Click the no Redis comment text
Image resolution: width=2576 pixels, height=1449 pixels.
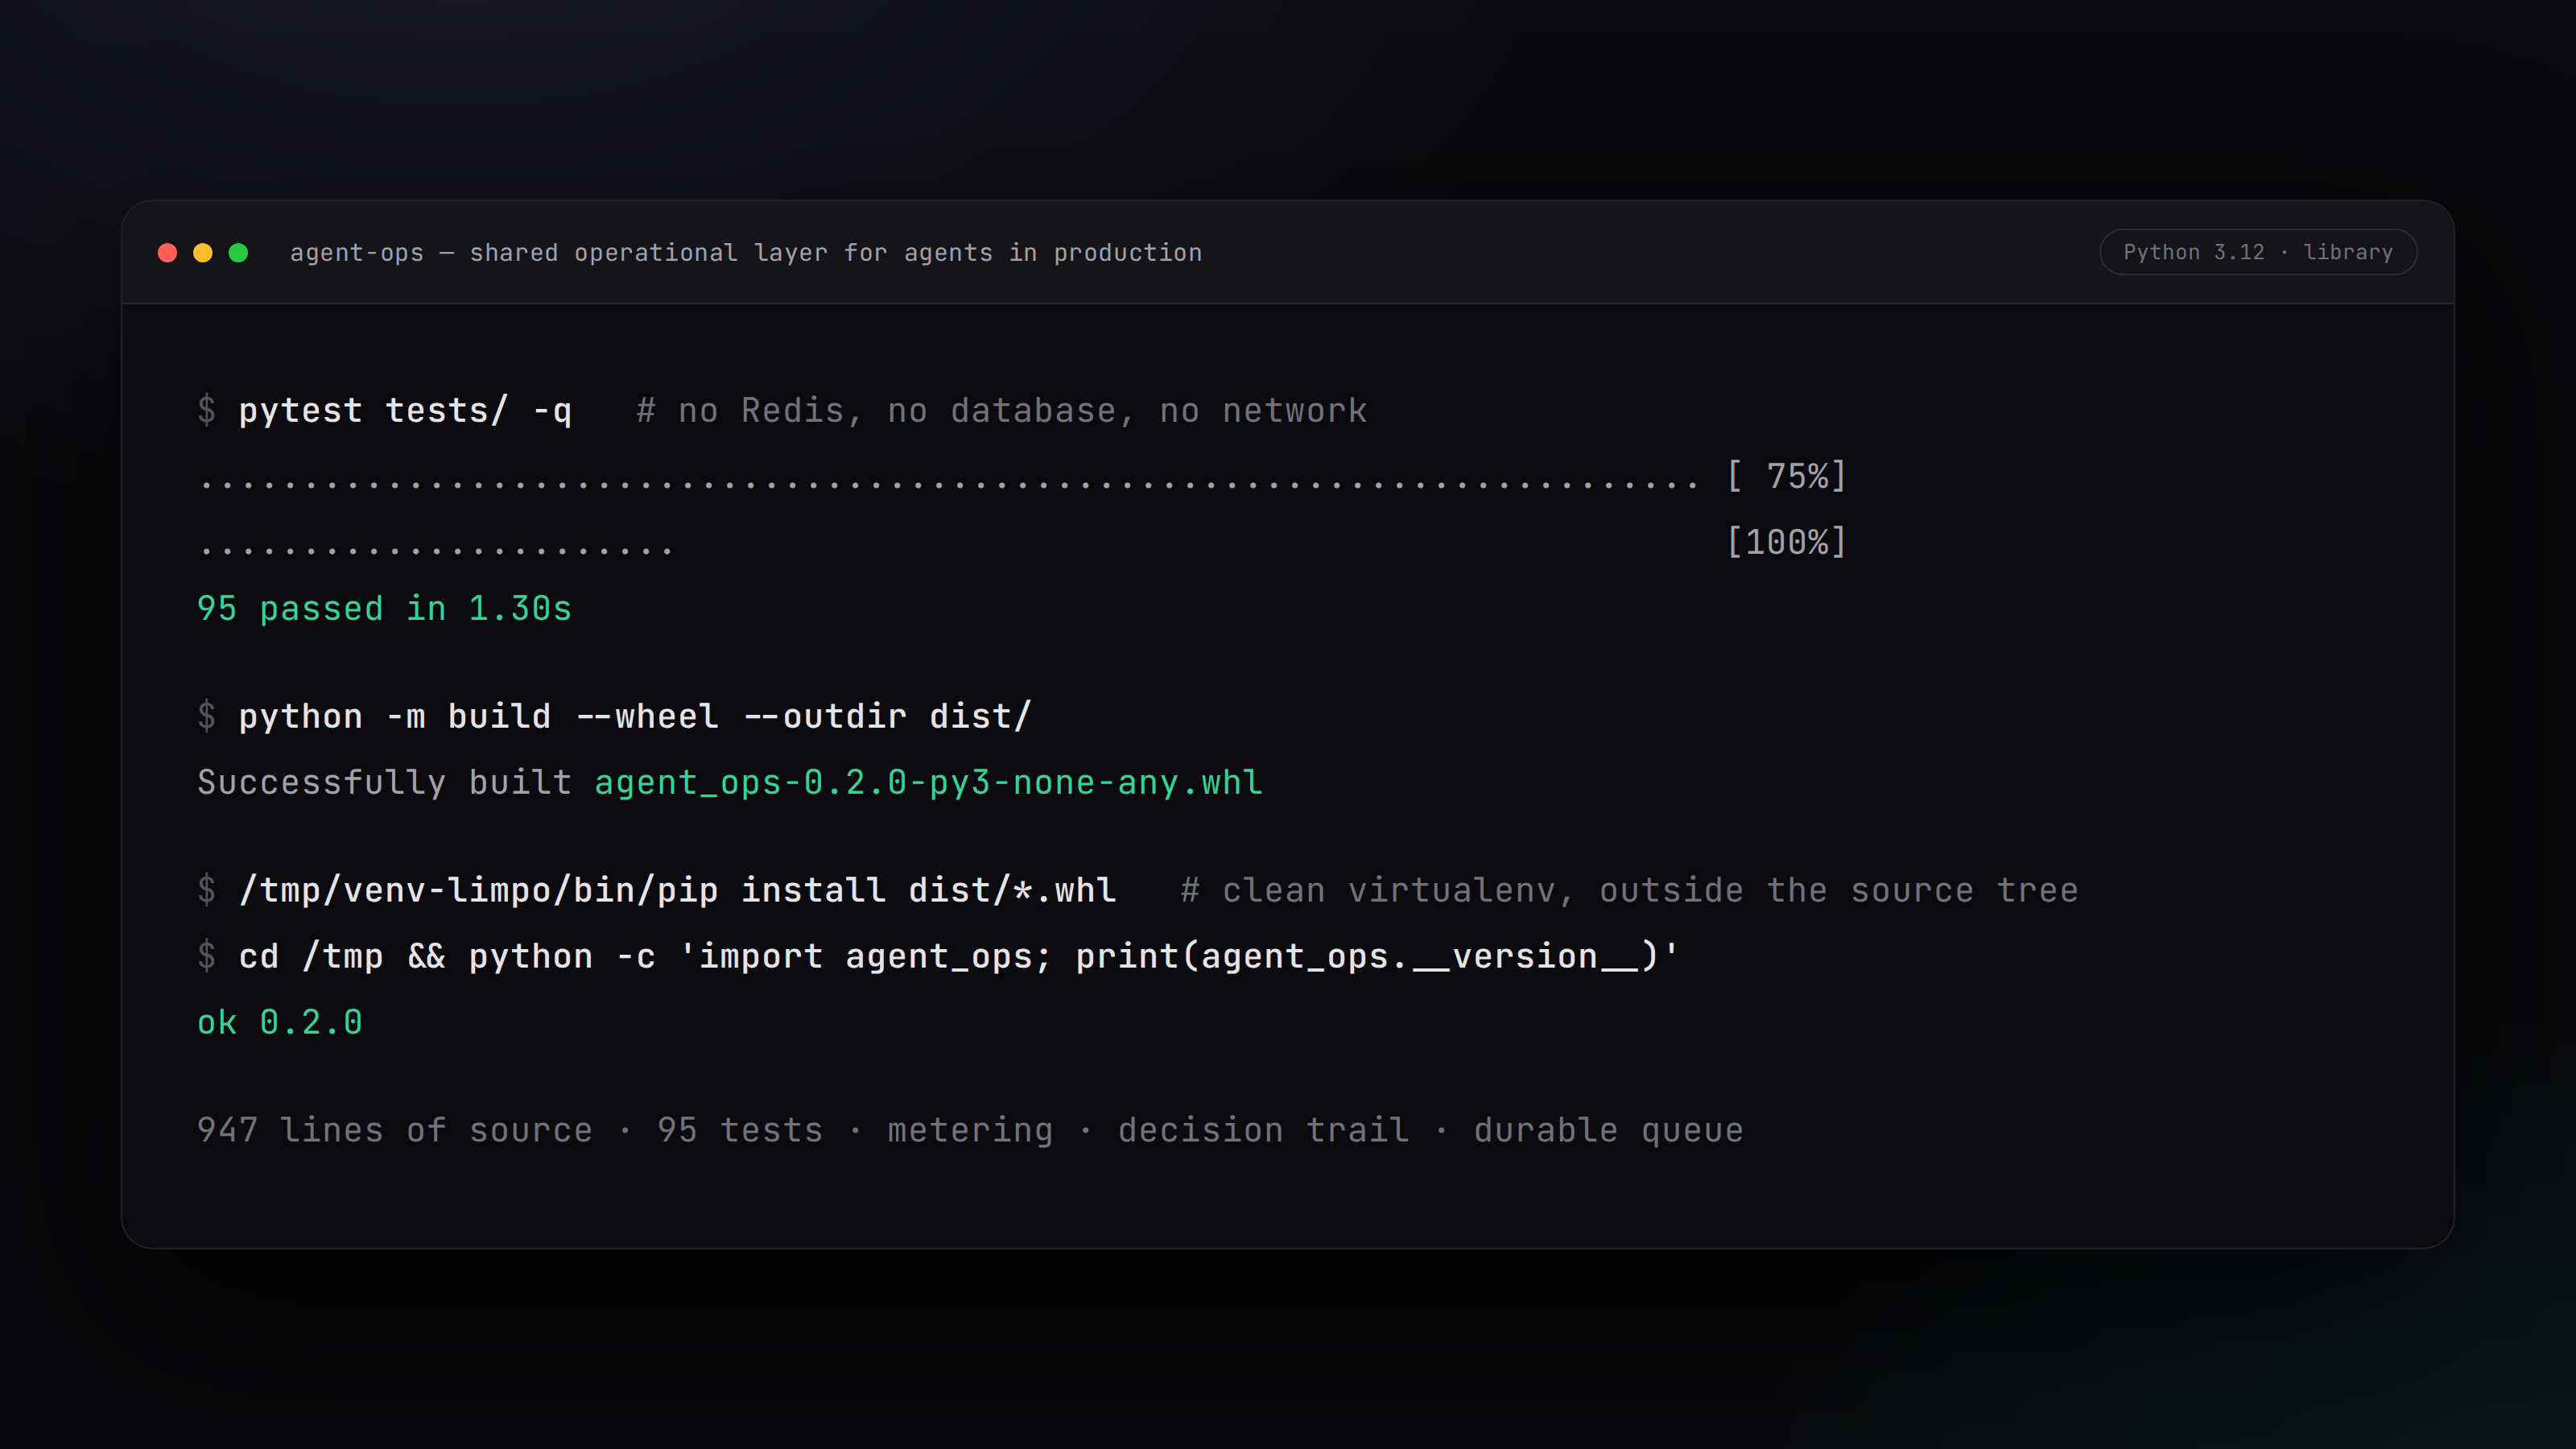click(x=1002, y=411)
